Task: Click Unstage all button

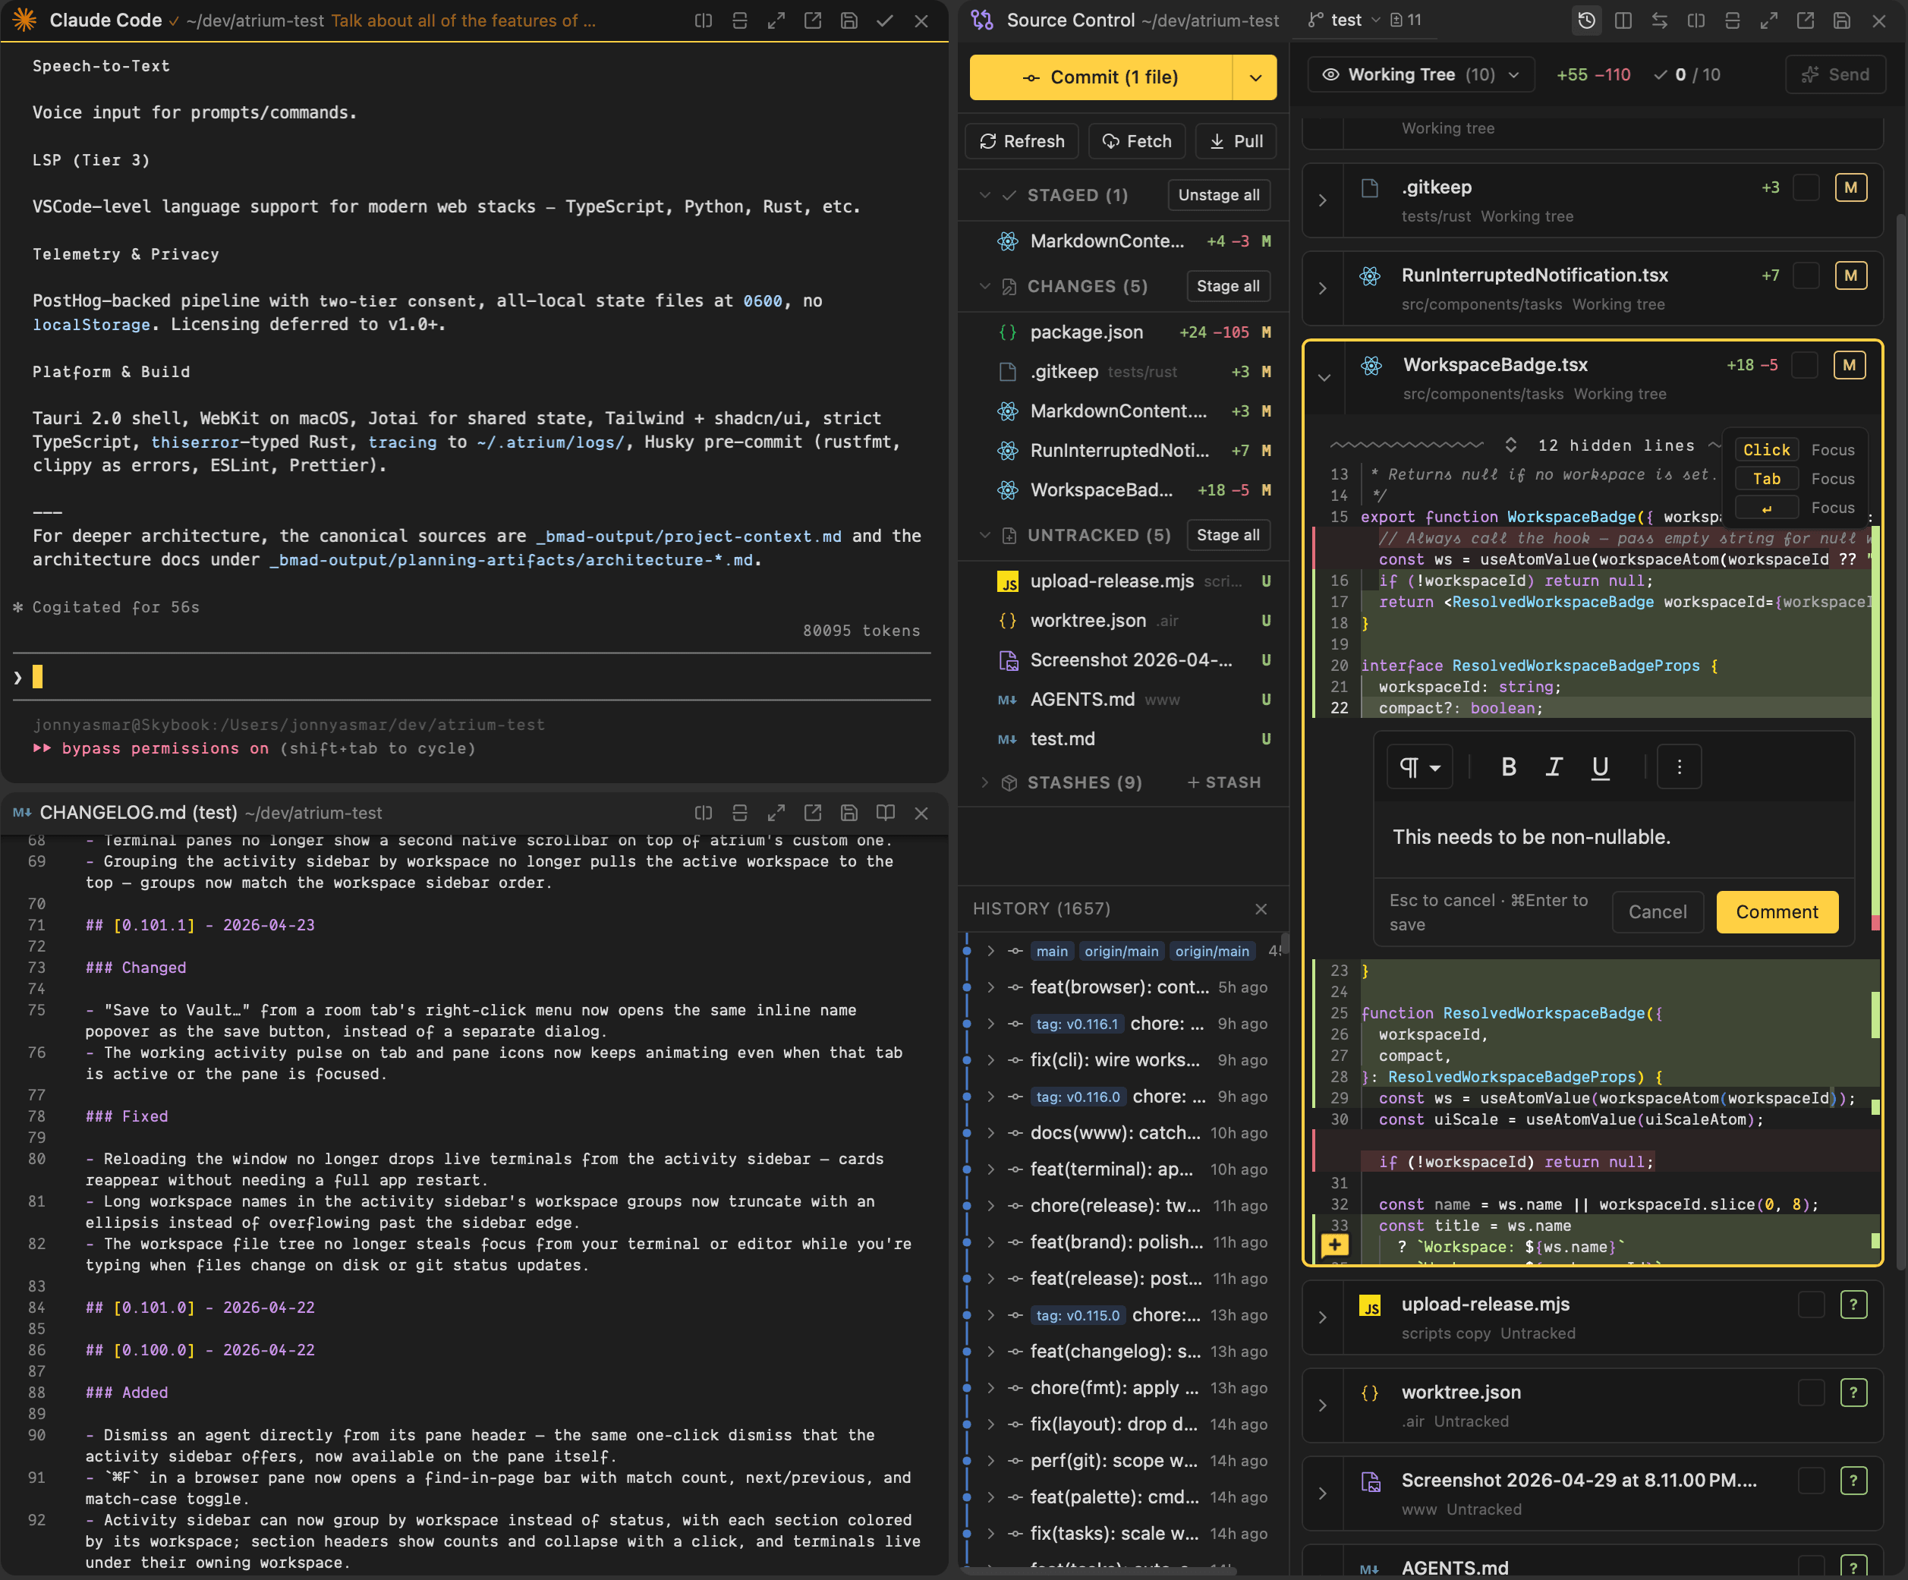Action: tap(1218, 195)
